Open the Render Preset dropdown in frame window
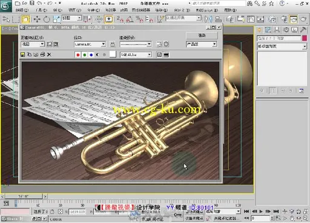 [136, 44]
